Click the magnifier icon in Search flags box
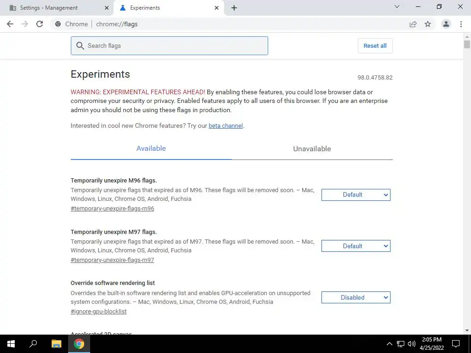Image resolution: width=471 pixels, height=353 pixels. (80, 46)
